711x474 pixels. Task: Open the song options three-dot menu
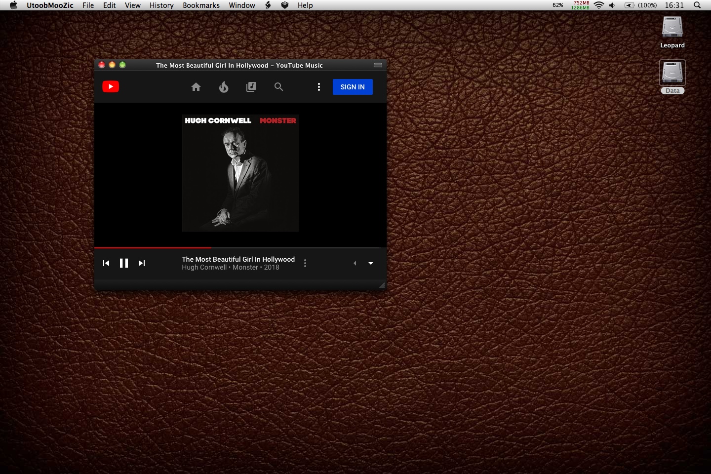click(x=305, y=263)
